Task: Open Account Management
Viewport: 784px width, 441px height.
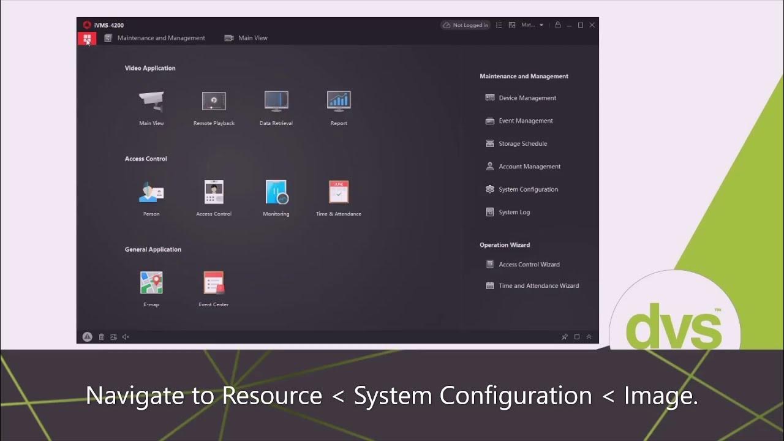Action: (x=523, y=167)
